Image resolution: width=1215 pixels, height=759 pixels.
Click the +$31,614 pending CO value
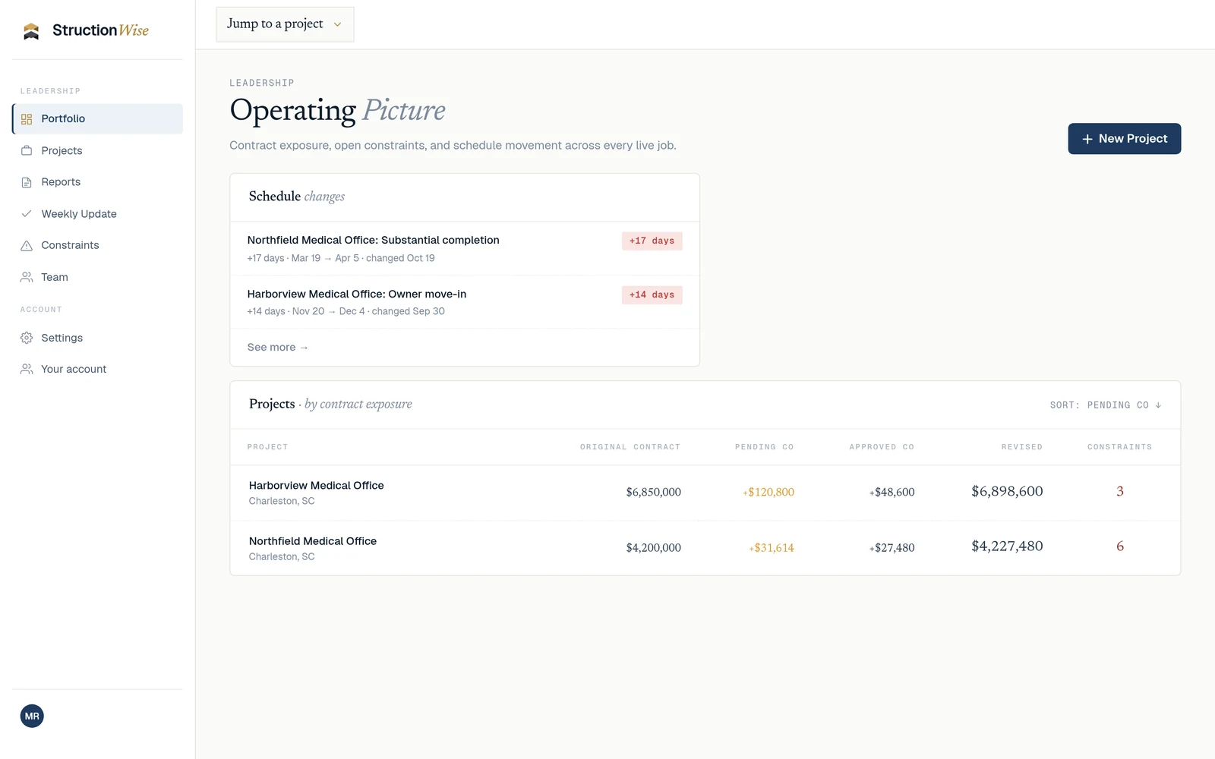pyautogui.click(x=772, y=548)
